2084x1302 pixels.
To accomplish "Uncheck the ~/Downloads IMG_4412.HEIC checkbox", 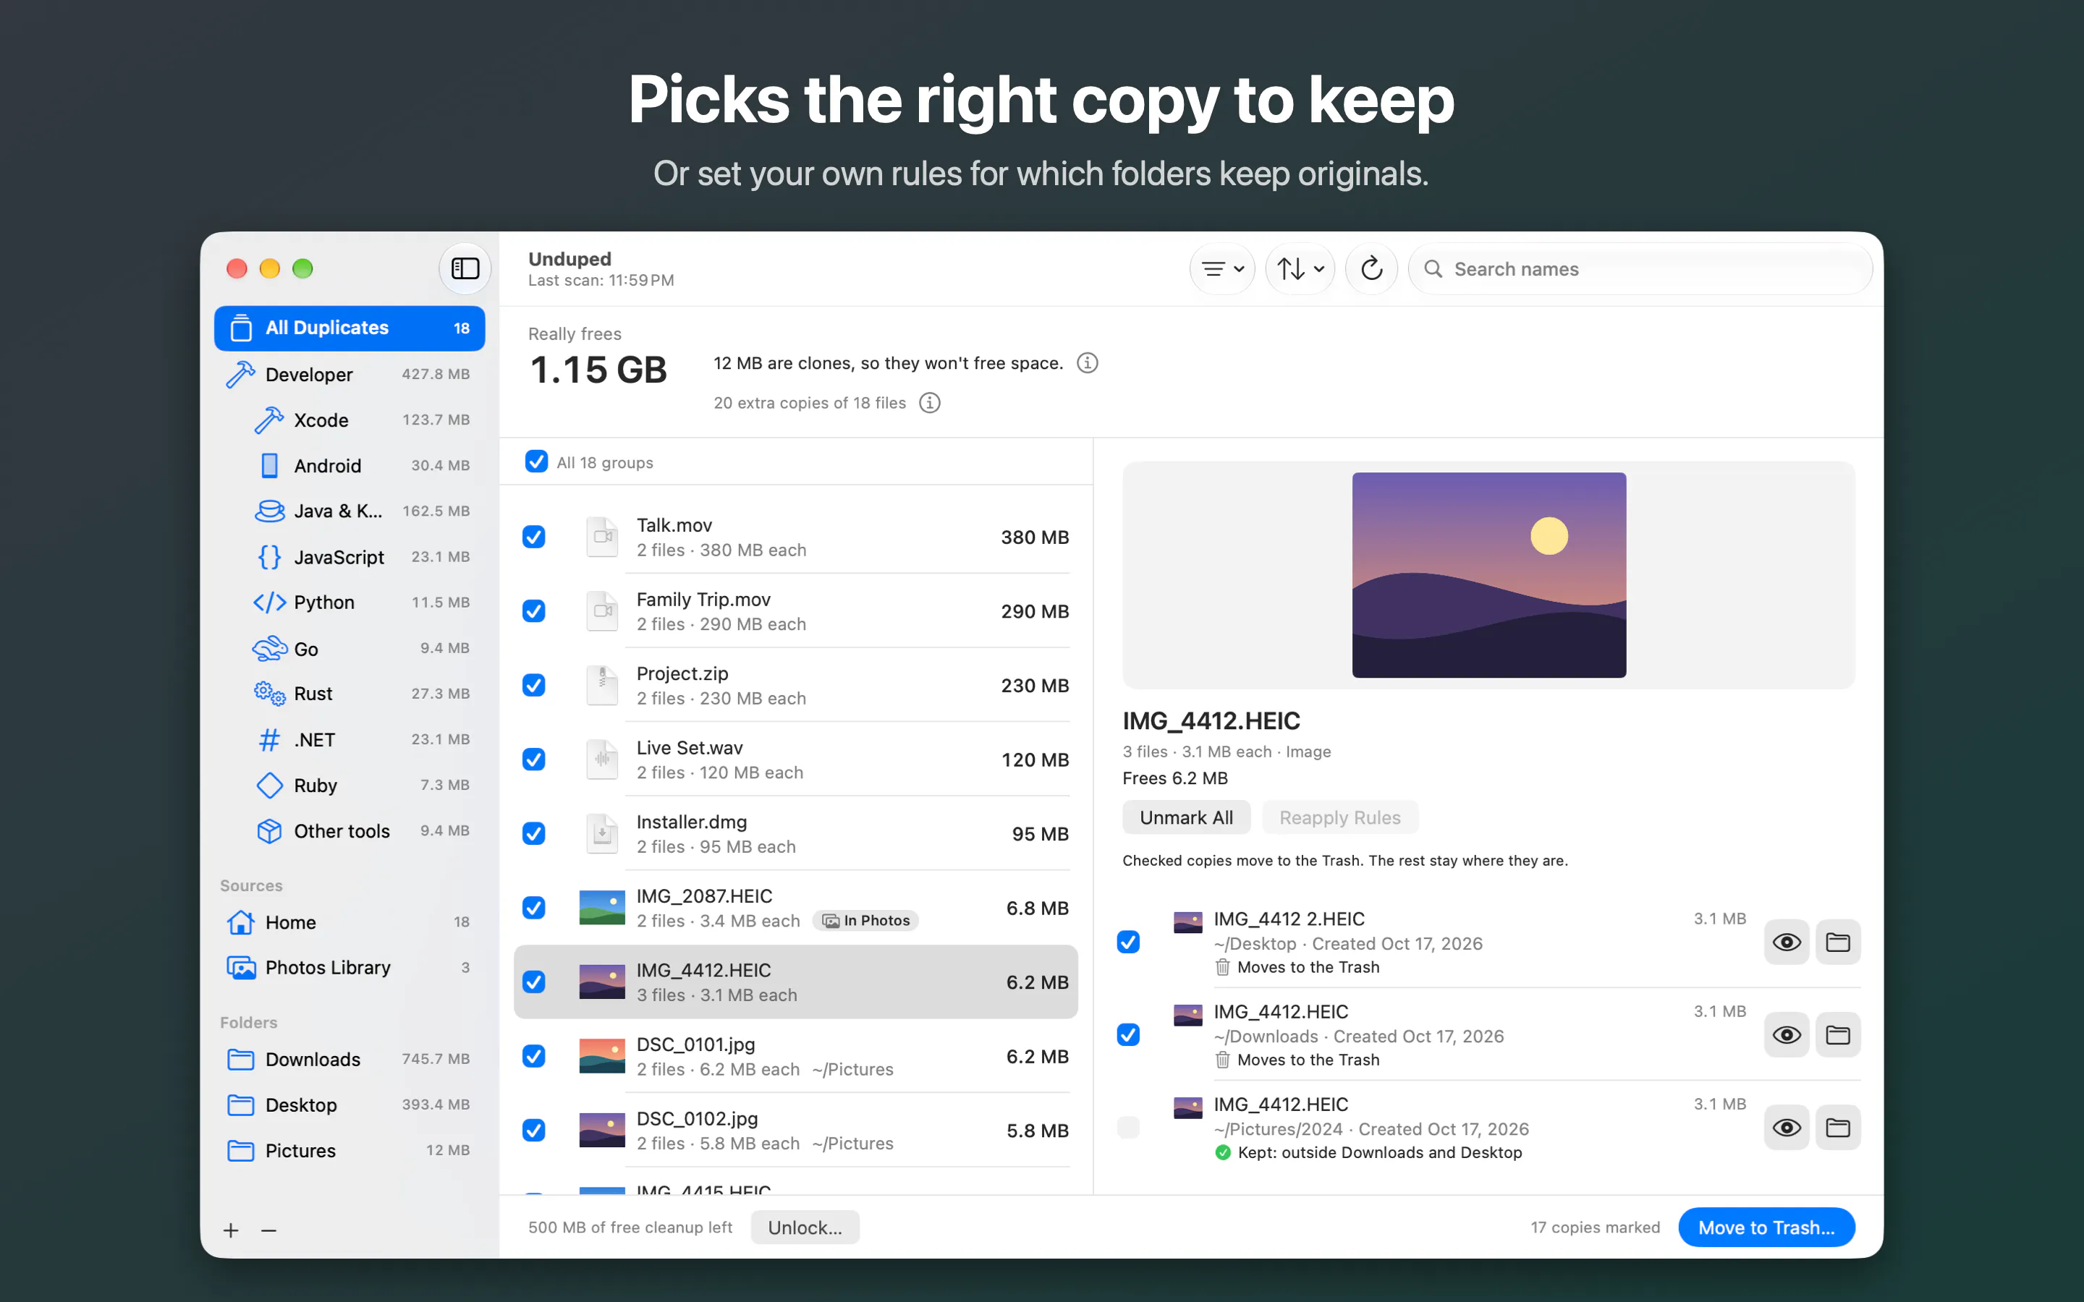I will coord(1128,1034).
